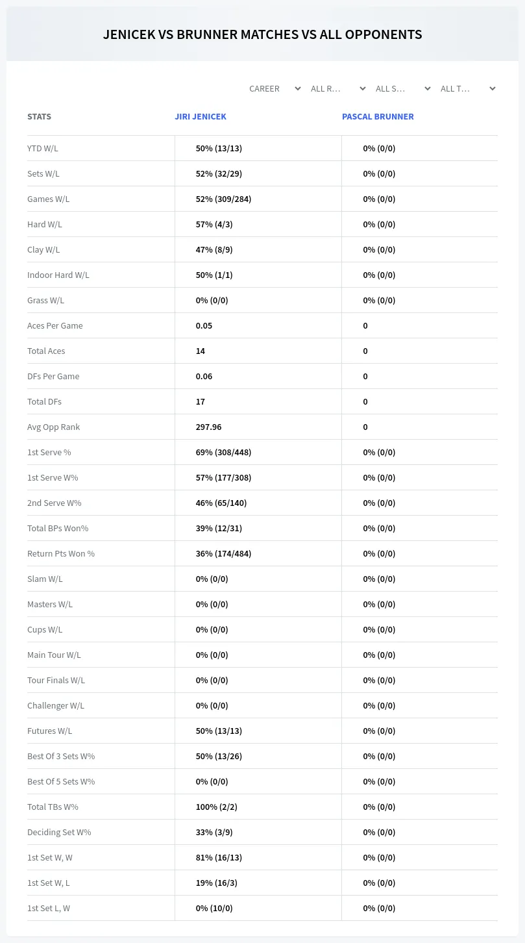The width and height of the screenshot is (525, 943).
Task: Select Jenicek's Avg Opp Rank value 297.96
Action: click(x=209, y=427)
